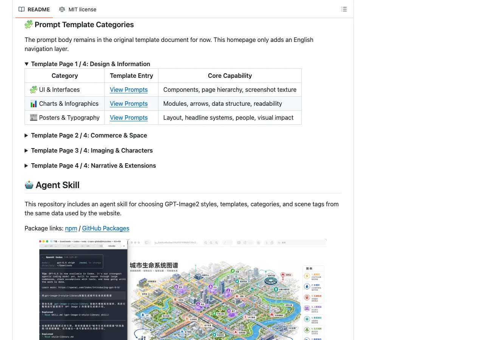Select 'Layout, headline systems, people, visual impact' cell
The width and height of the screenshot is (484, 340).
pos(230,117)
